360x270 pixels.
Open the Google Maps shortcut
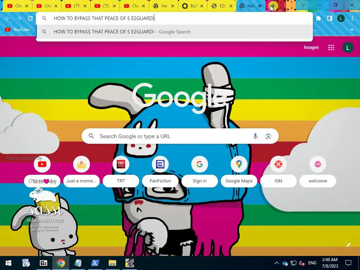click(239, 172)
